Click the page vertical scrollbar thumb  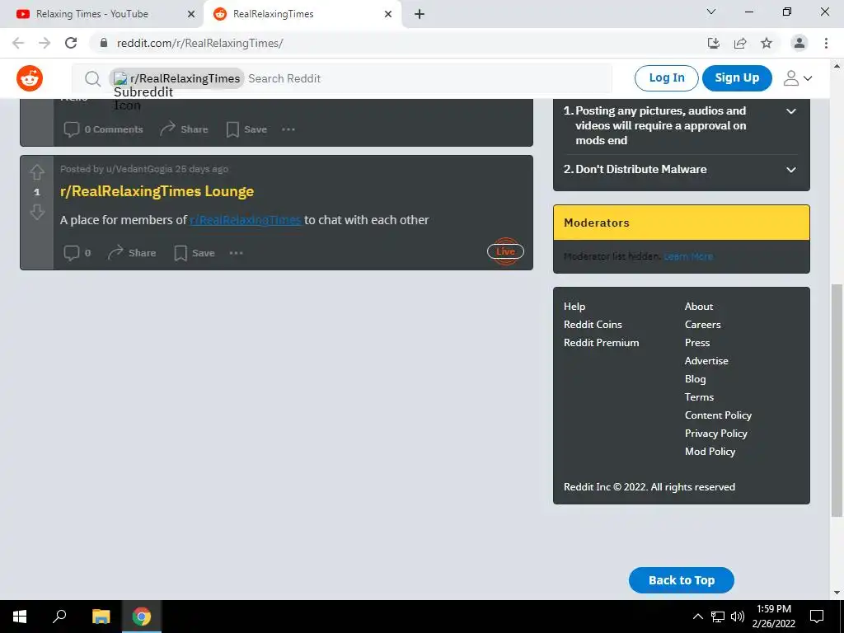point(837,401)
